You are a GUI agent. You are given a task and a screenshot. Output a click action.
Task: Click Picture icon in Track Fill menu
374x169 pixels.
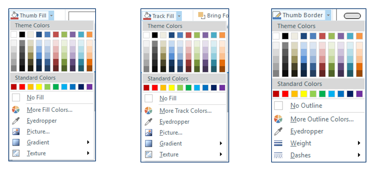(x=148, y=132)
